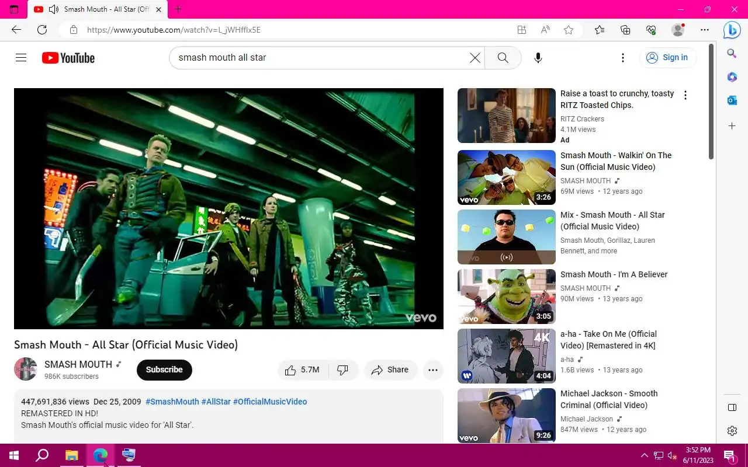The width and height of the screenshot is (748, 467).
Task: Open 'Smash Mouth - I'm A Believer' title
Action: point(614,274)
